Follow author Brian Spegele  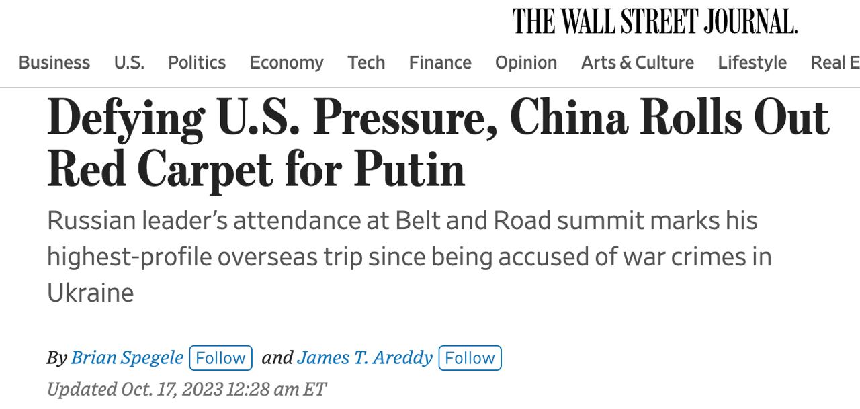pyautogui.click(x=221, y=358)
